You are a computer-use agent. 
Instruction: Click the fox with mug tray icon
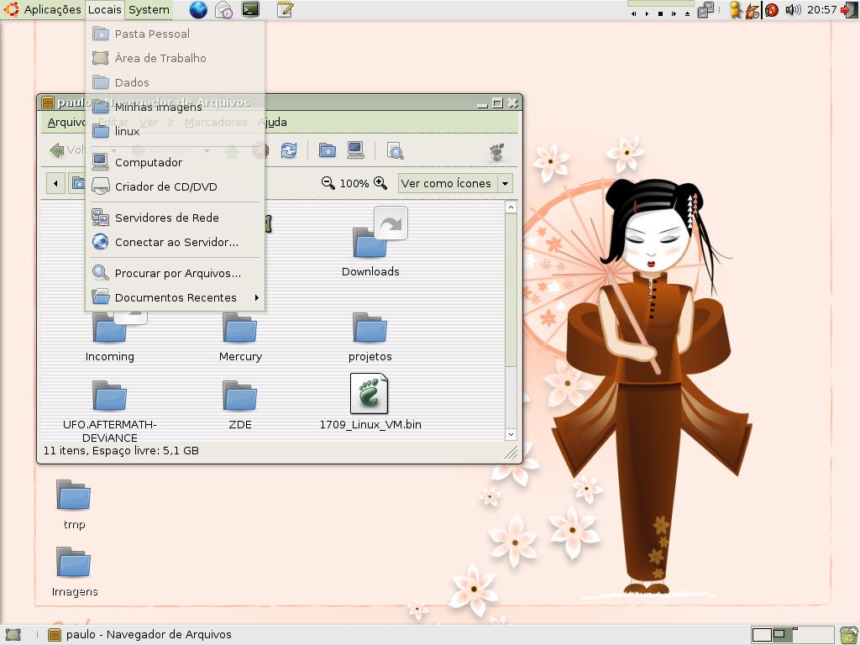pyautogui.click(x=752, y=10)
